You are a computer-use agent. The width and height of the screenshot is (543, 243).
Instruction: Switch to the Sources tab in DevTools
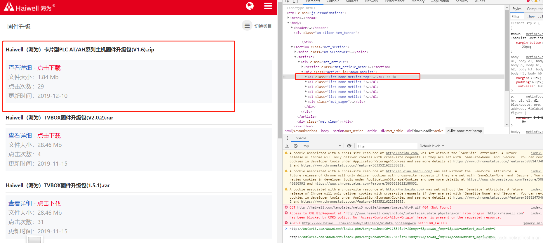tap(352, 1)
